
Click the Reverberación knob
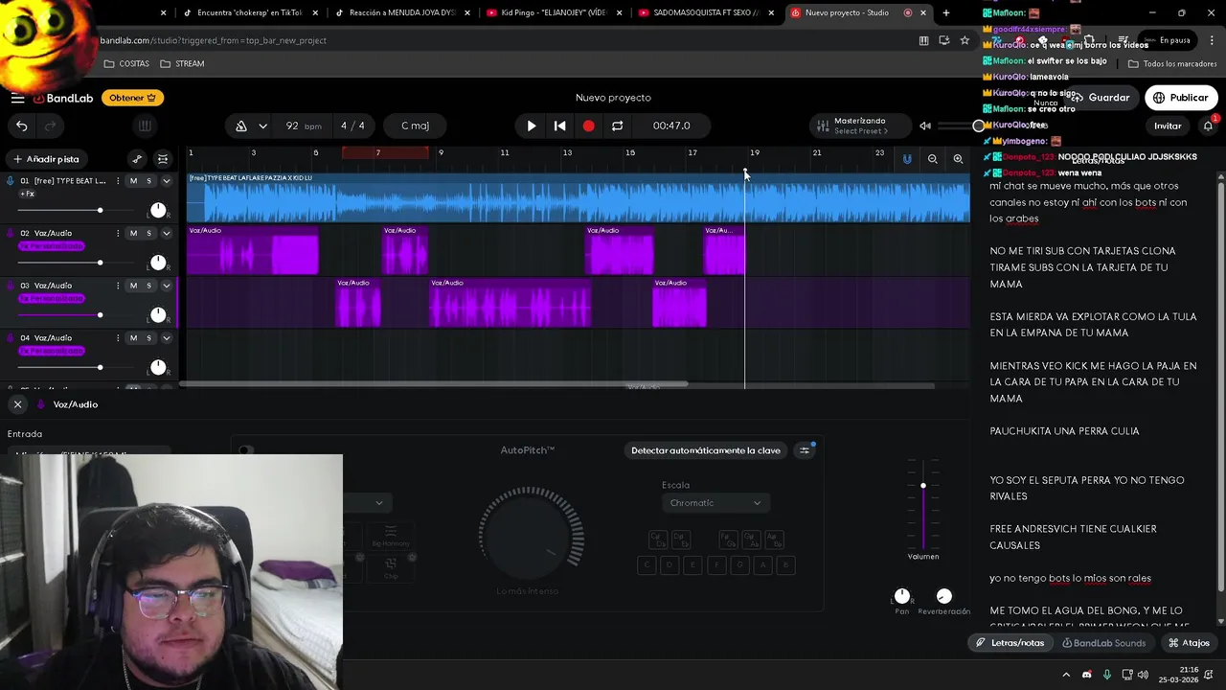click(x=943, y=596)
